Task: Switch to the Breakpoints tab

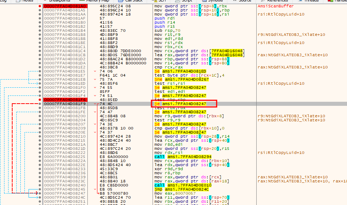Action: pyautogui.click(x=59, y=1)
